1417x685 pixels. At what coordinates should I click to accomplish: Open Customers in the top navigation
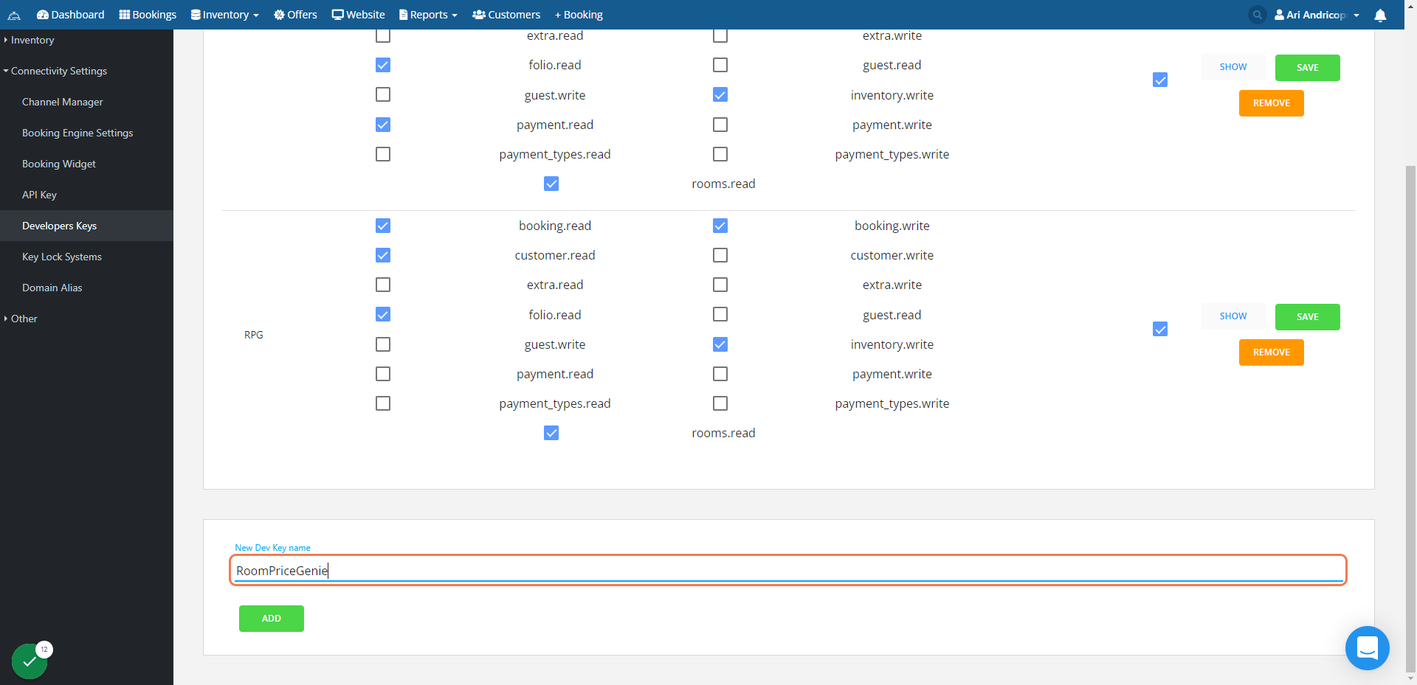point(506,15)
